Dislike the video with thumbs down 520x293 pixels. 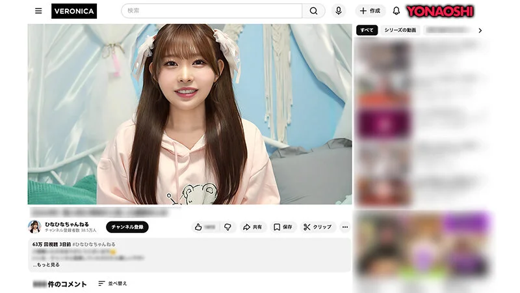click(x=227, y=227)
